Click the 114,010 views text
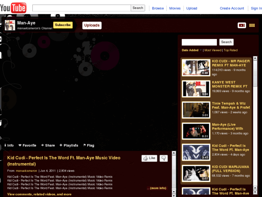 coord(221,70)
